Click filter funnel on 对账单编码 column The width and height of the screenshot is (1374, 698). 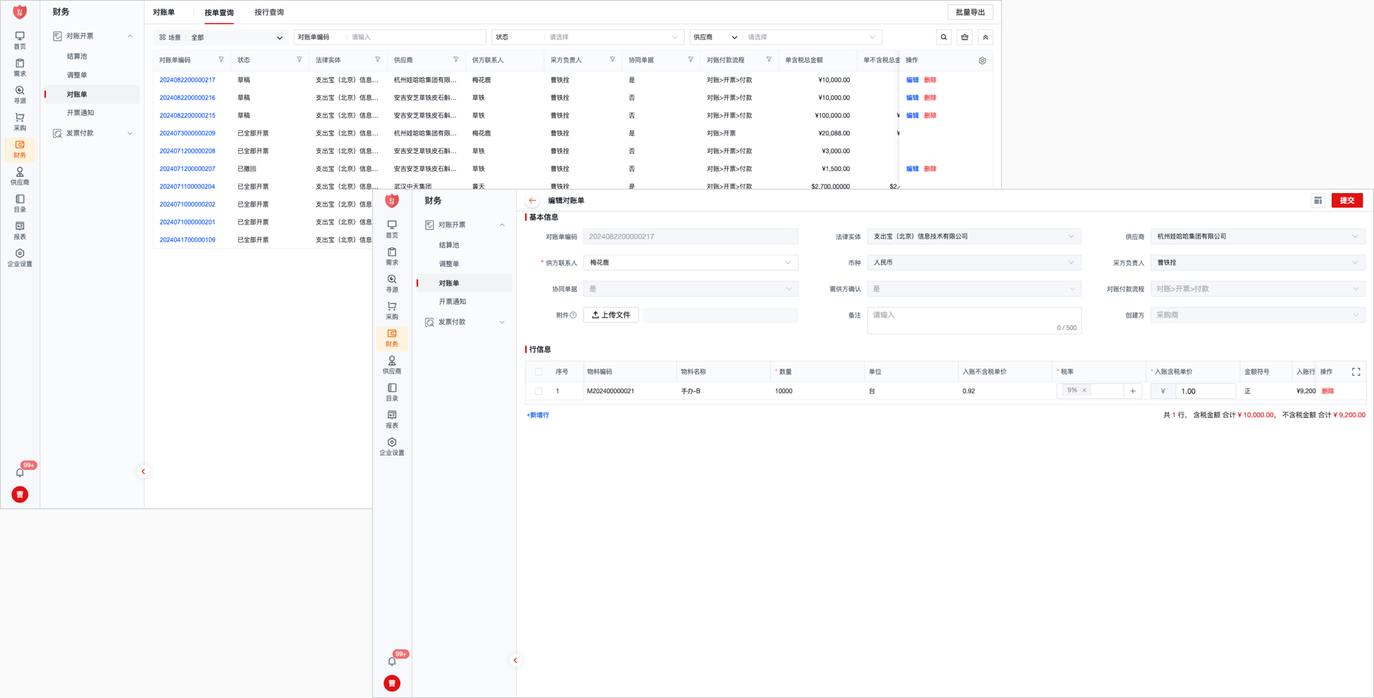(x=221, y=60)
